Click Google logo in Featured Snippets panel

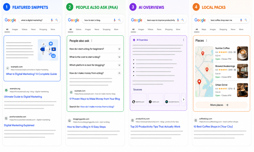[x=10, y=20]
